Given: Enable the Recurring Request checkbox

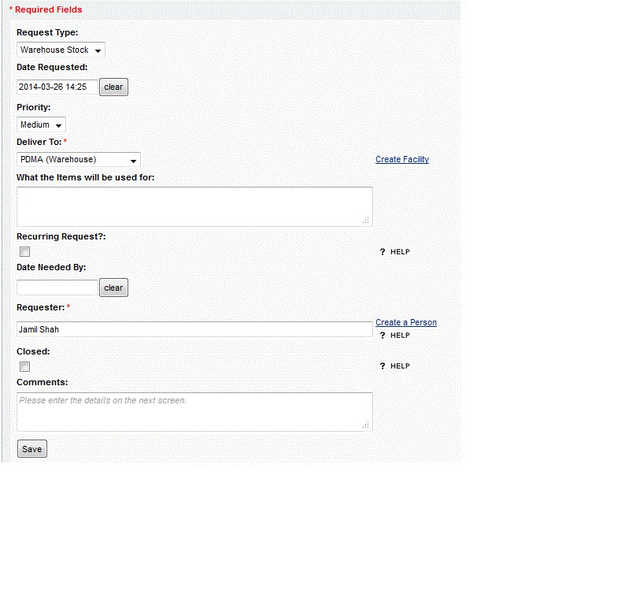Looking at the screenshot, I should [x=25, y=252].
